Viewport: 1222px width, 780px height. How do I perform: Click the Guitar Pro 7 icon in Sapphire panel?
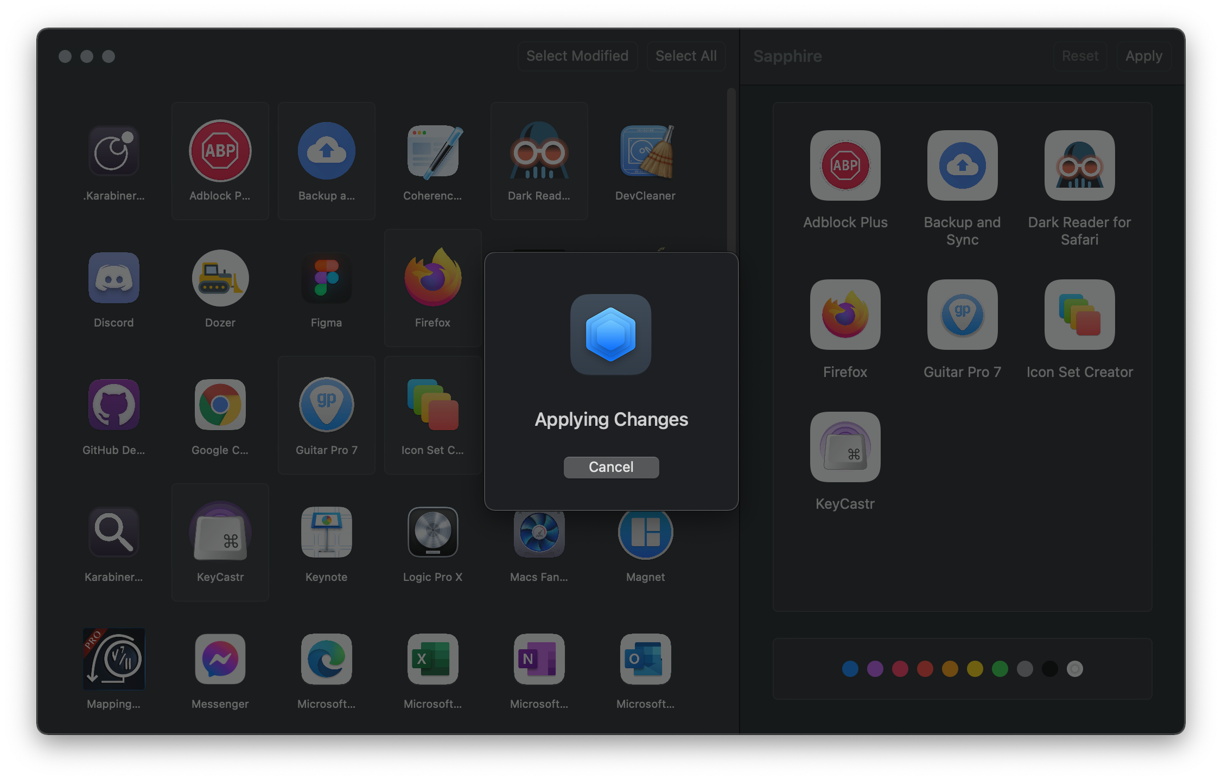click(x=962, y=315)
